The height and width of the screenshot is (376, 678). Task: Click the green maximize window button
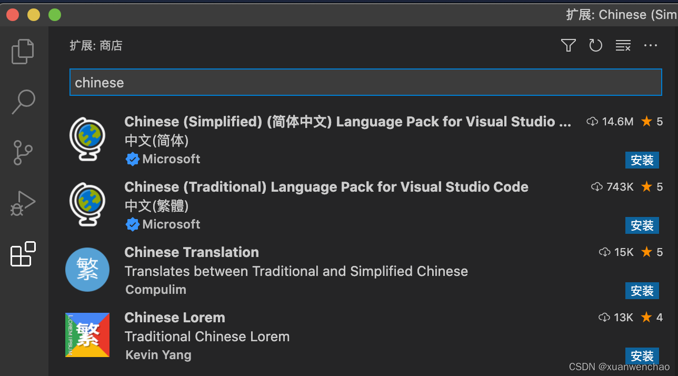click(x=55, y=15)
